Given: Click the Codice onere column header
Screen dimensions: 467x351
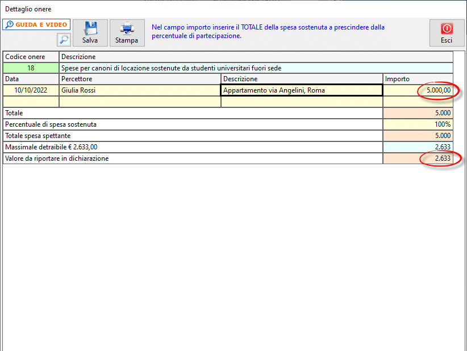Looking at the screenshot, I should (x=31, y=57).
